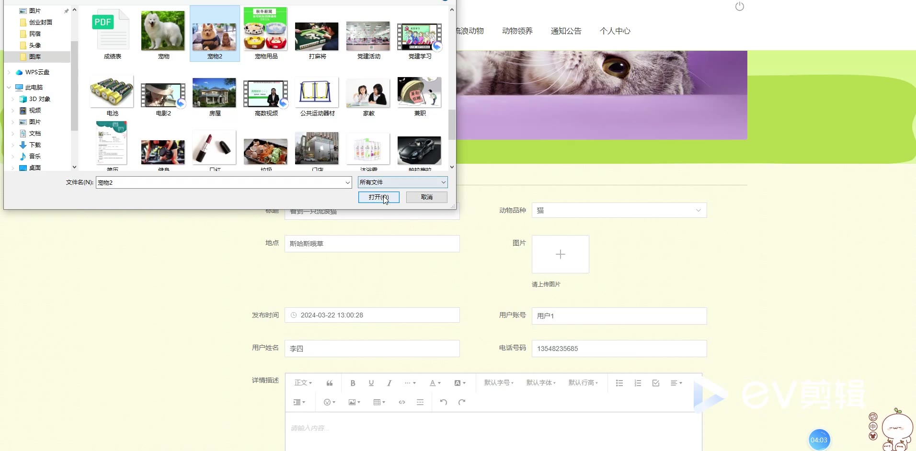Click 取消 to cancel the file dialog
This screenshot has width=916, height=451.
click(427, 197)
